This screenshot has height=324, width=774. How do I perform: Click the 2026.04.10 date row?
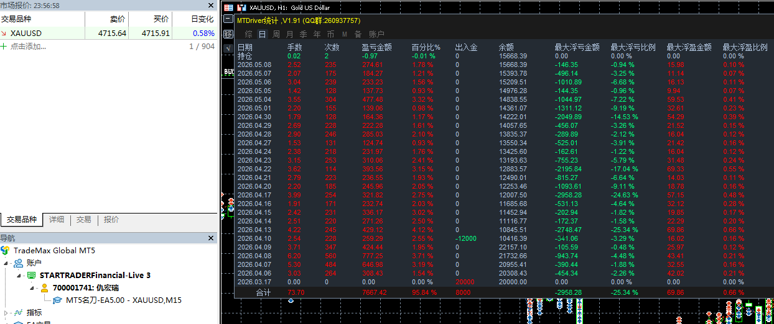[x=254, y=238]
